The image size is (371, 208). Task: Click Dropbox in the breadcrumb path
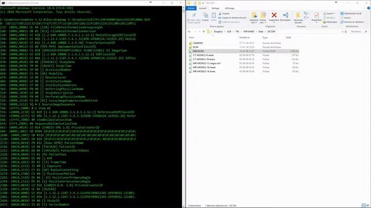click(218, 32)
